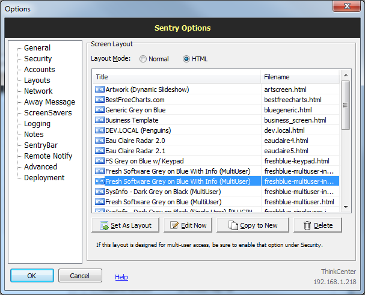The image size is (365, 295).
Task: Open the Security options page
Action: [38, 59]
